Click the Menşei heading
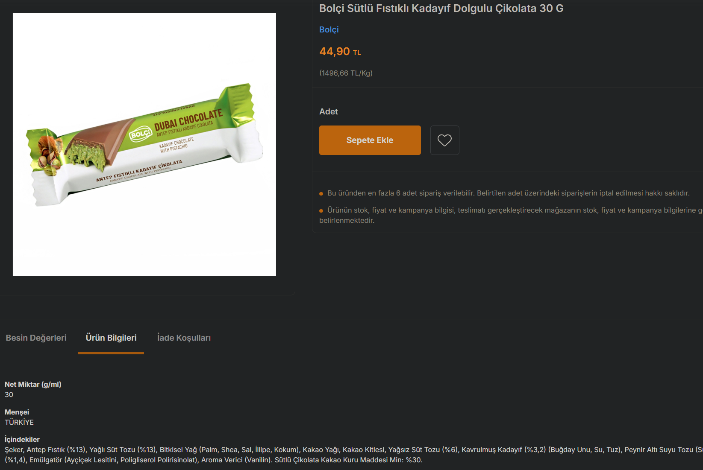703x470 pixels. coord(17,412)
